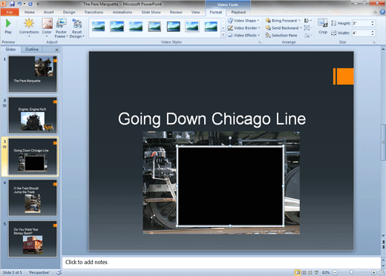386x276 pixels.
Task: Select slide 4 thumbnail in Slides pane
Action: pos(33,198)
